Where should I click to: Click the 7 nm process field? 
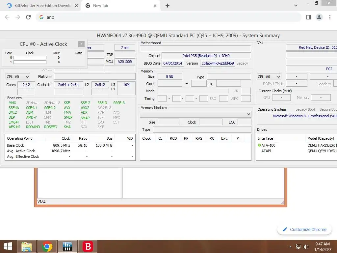click(x=125, y=47)
